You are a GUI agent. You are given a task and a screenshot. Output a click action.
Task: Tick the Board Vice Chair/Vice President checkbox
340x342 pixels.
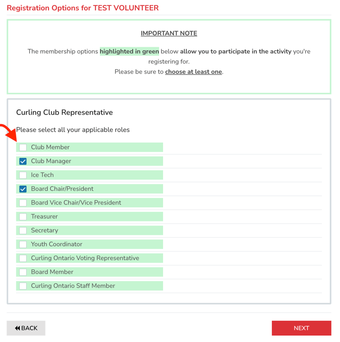pyautogui.click(x=23, y=203)
